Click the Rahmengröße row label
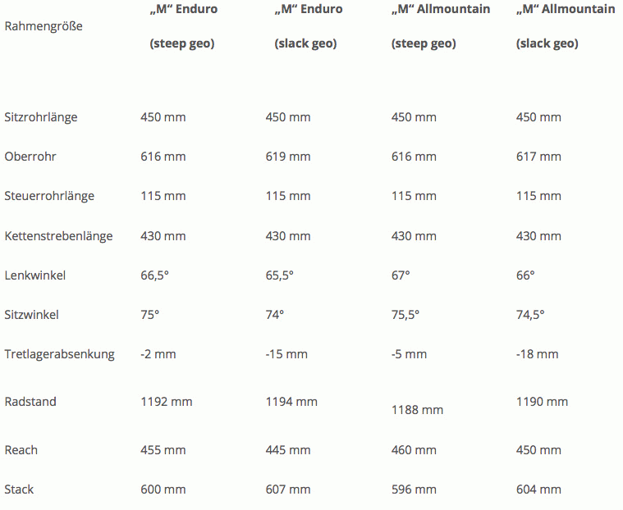Image resolution: width=623 pixels, height=510 pixels. (x=44, y=26)
